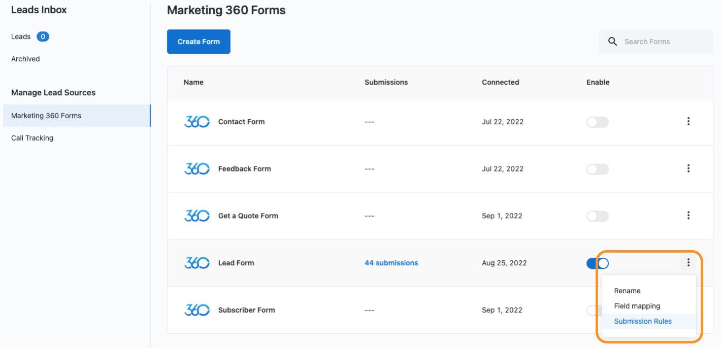Click the Subscriber Form 360 logo

(x=196, y=310)
